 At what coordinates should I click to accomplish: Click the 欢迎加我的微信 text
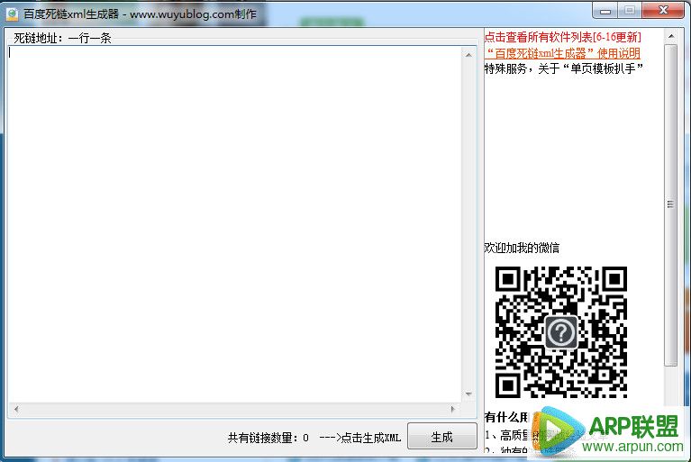pos(522,248)
